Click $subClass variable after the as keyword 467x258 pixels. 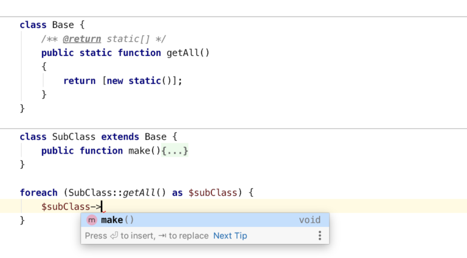click(213, 192)
